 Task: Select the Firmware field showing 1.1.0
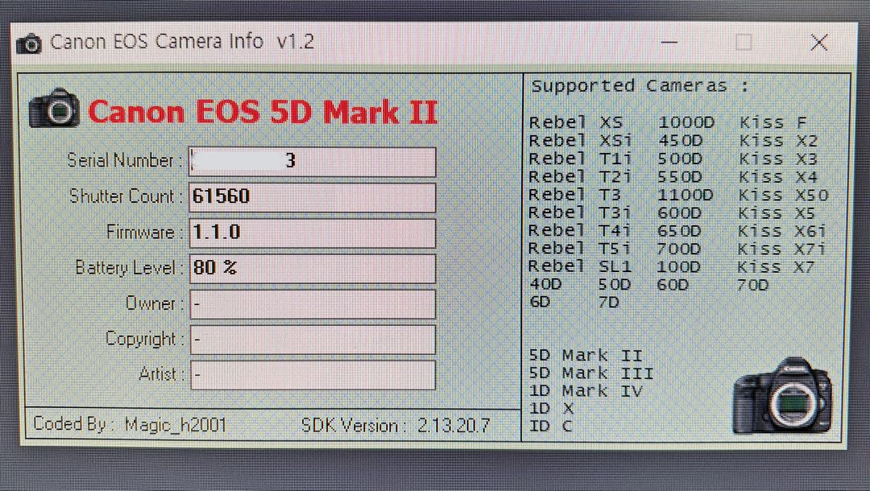point(313,232)
